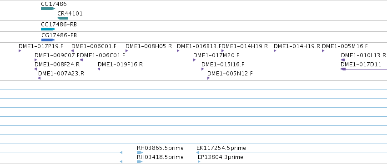Screen dimensions: 387x164
Task: Click the RH03865.5prime EST arrow
Action: [x=140, y=153]
